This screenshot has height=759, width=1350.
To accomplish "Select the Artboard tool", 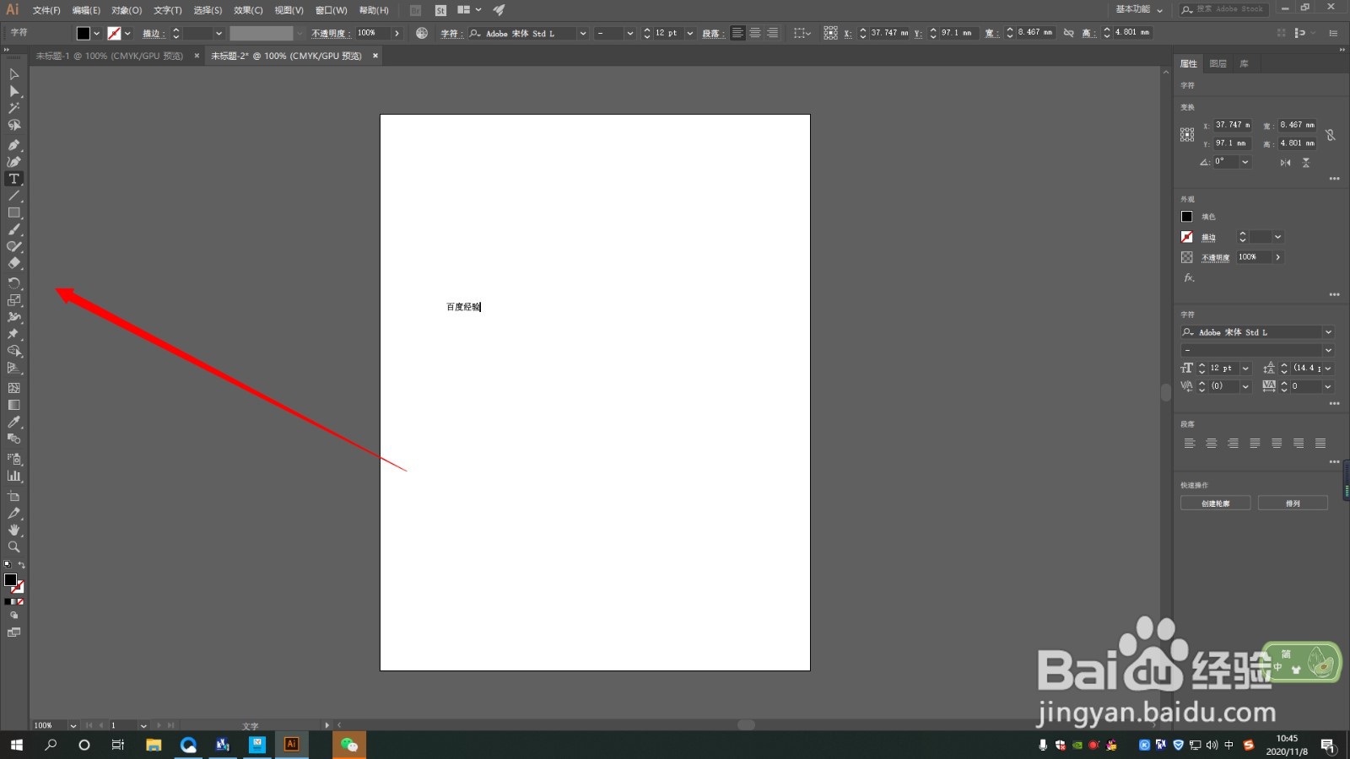I will [13, 496].
